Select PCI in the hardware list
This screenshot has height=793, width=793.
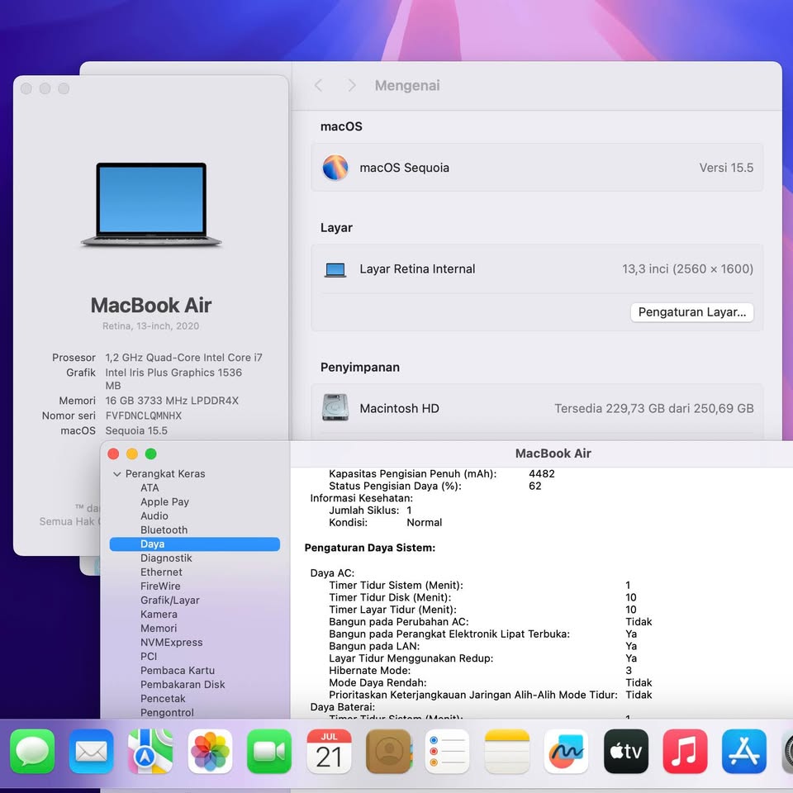[x=149, y=657]
